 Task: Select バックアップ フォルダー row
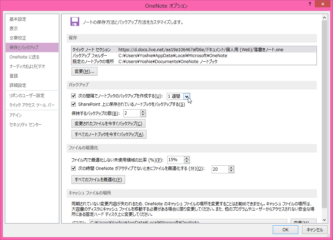(194, 56)
